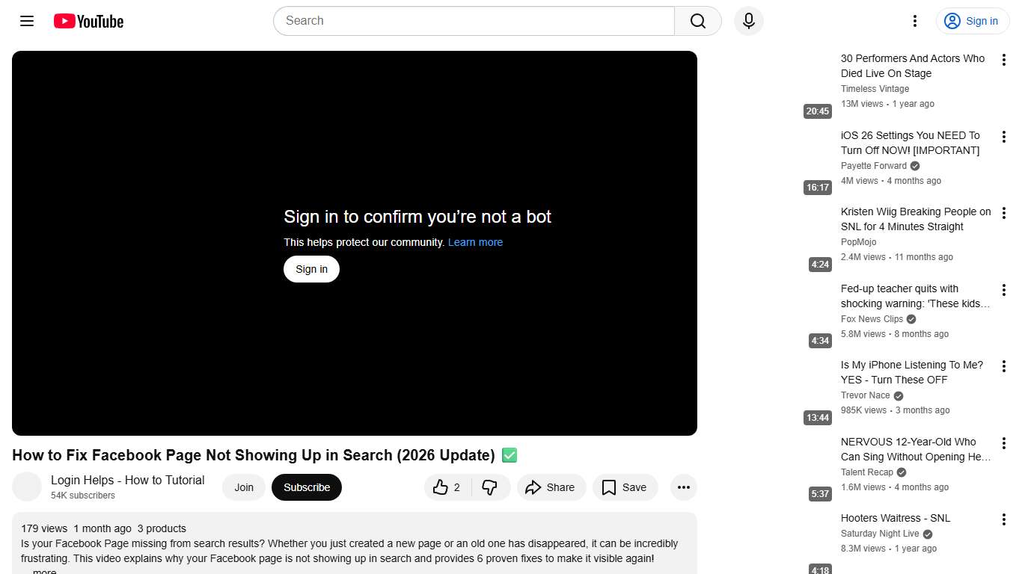Sign in using the player Sign in button

coord(311,268)
